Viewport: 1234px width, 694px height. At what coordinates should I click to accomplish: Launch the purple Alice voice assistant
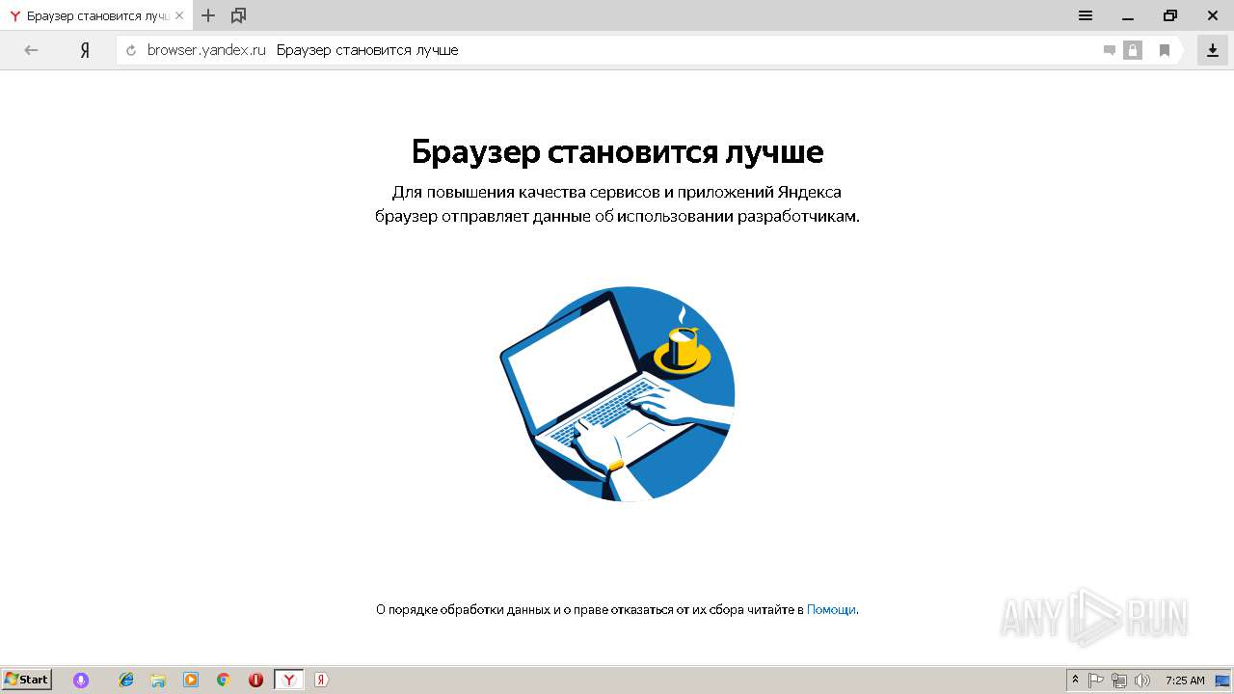coord(81,680)
